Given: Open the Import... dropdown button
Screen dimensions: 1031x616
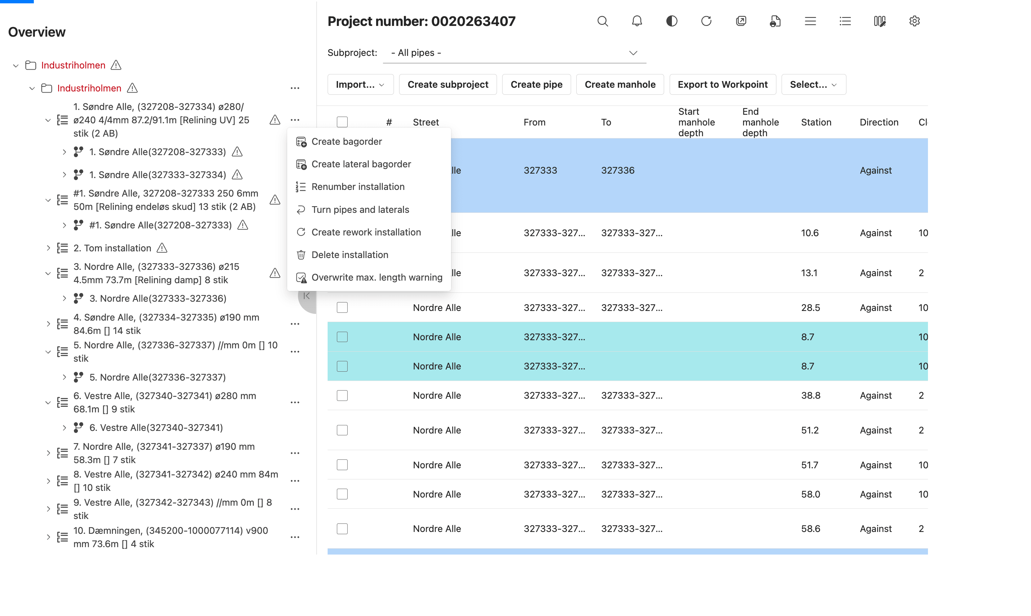Looking at the screenshot, I should [360, 85].
